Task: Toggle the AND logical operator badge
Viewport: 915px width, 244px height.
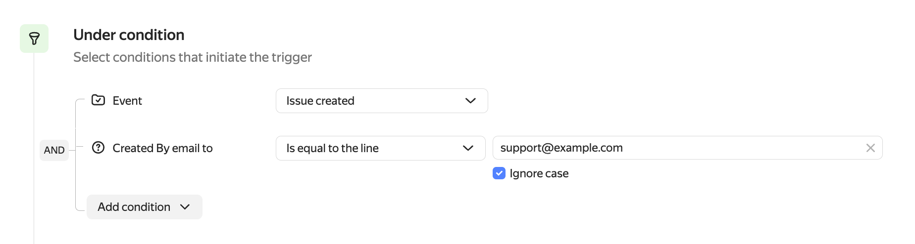Action: point(54,150)
